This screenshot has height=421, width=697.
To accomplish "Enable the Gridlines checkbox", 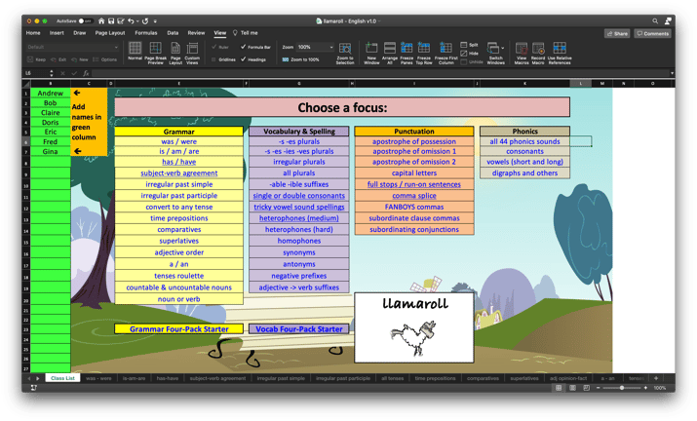I will pyautogui.click(x=213, y=59).
